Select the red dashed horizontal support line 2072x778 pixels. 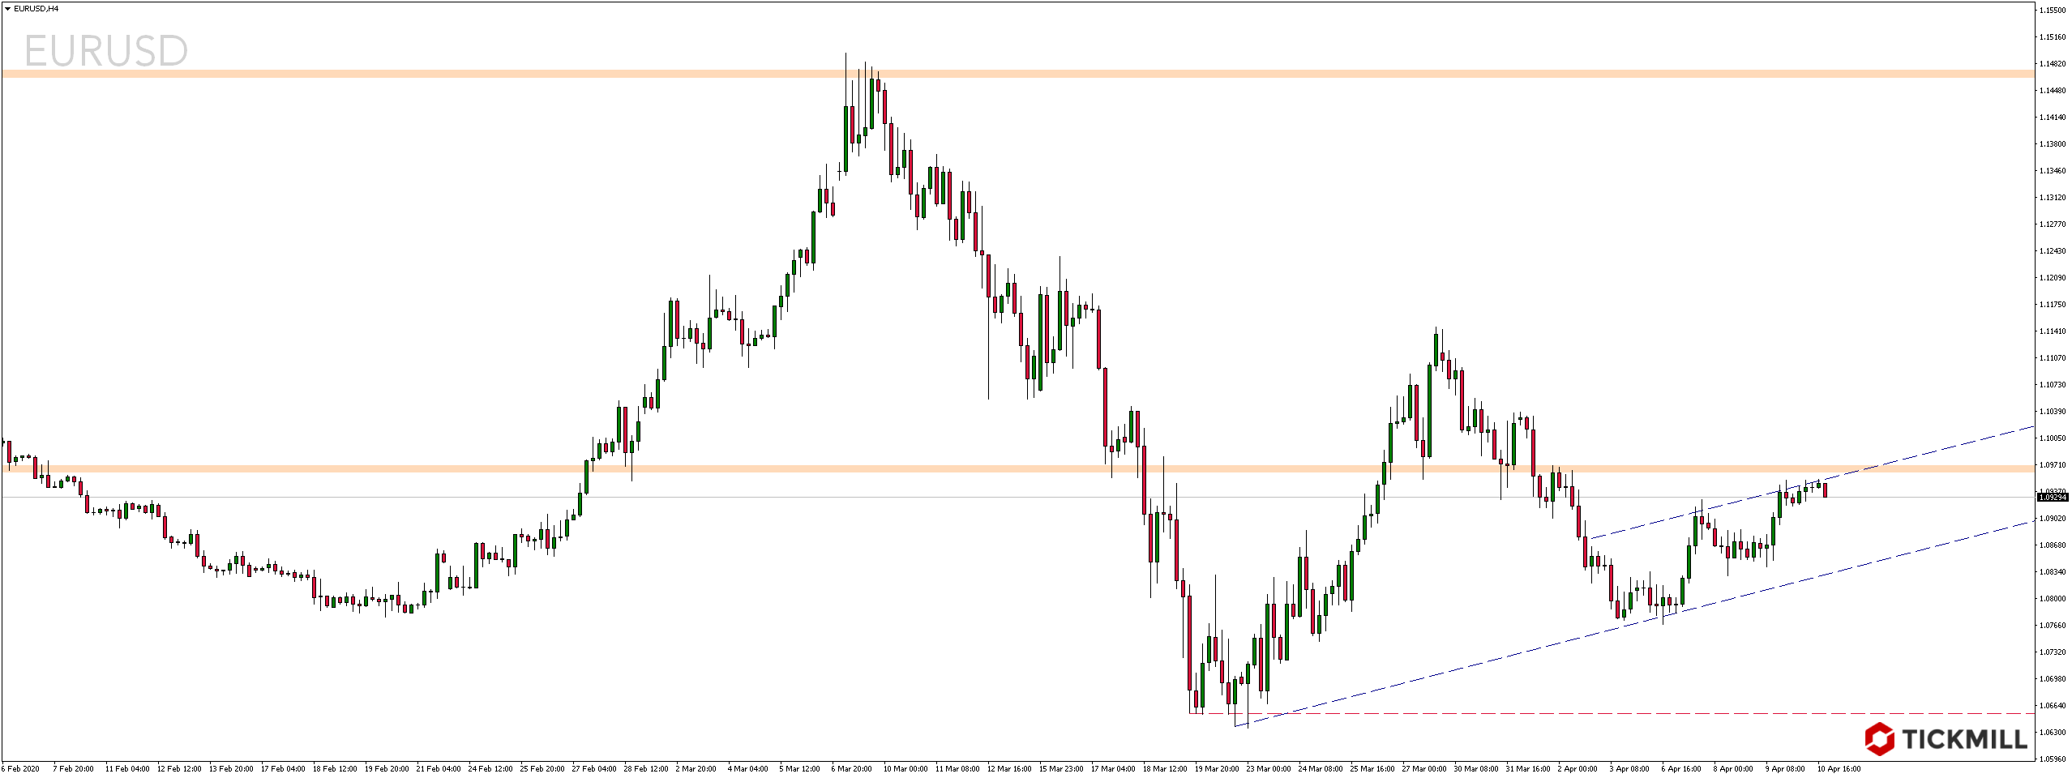[x=1621, y=714]
